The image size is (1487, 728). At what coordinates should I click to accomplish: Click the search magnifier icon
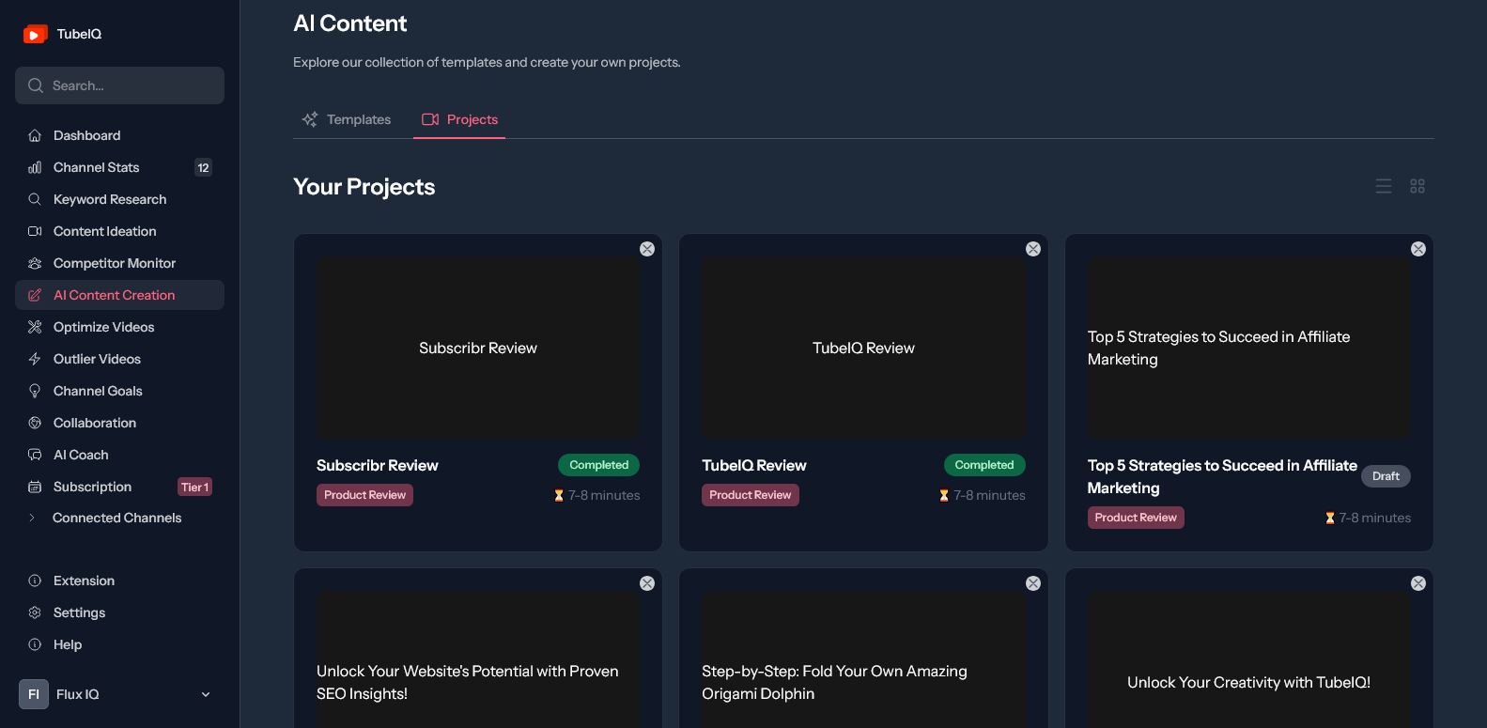(x=36, y=85)
